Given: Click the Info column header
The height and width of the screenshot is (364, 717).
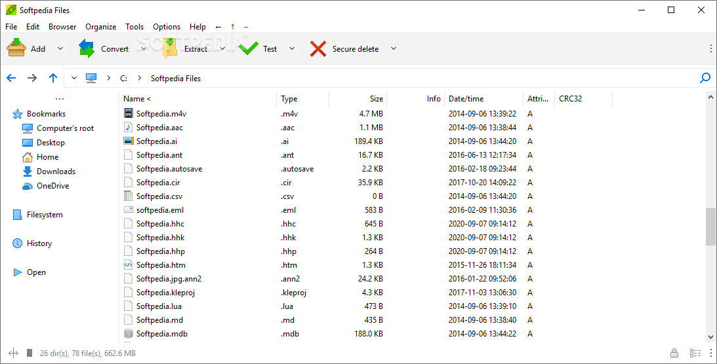Looking at the screenshot, I should click(416, 98).
